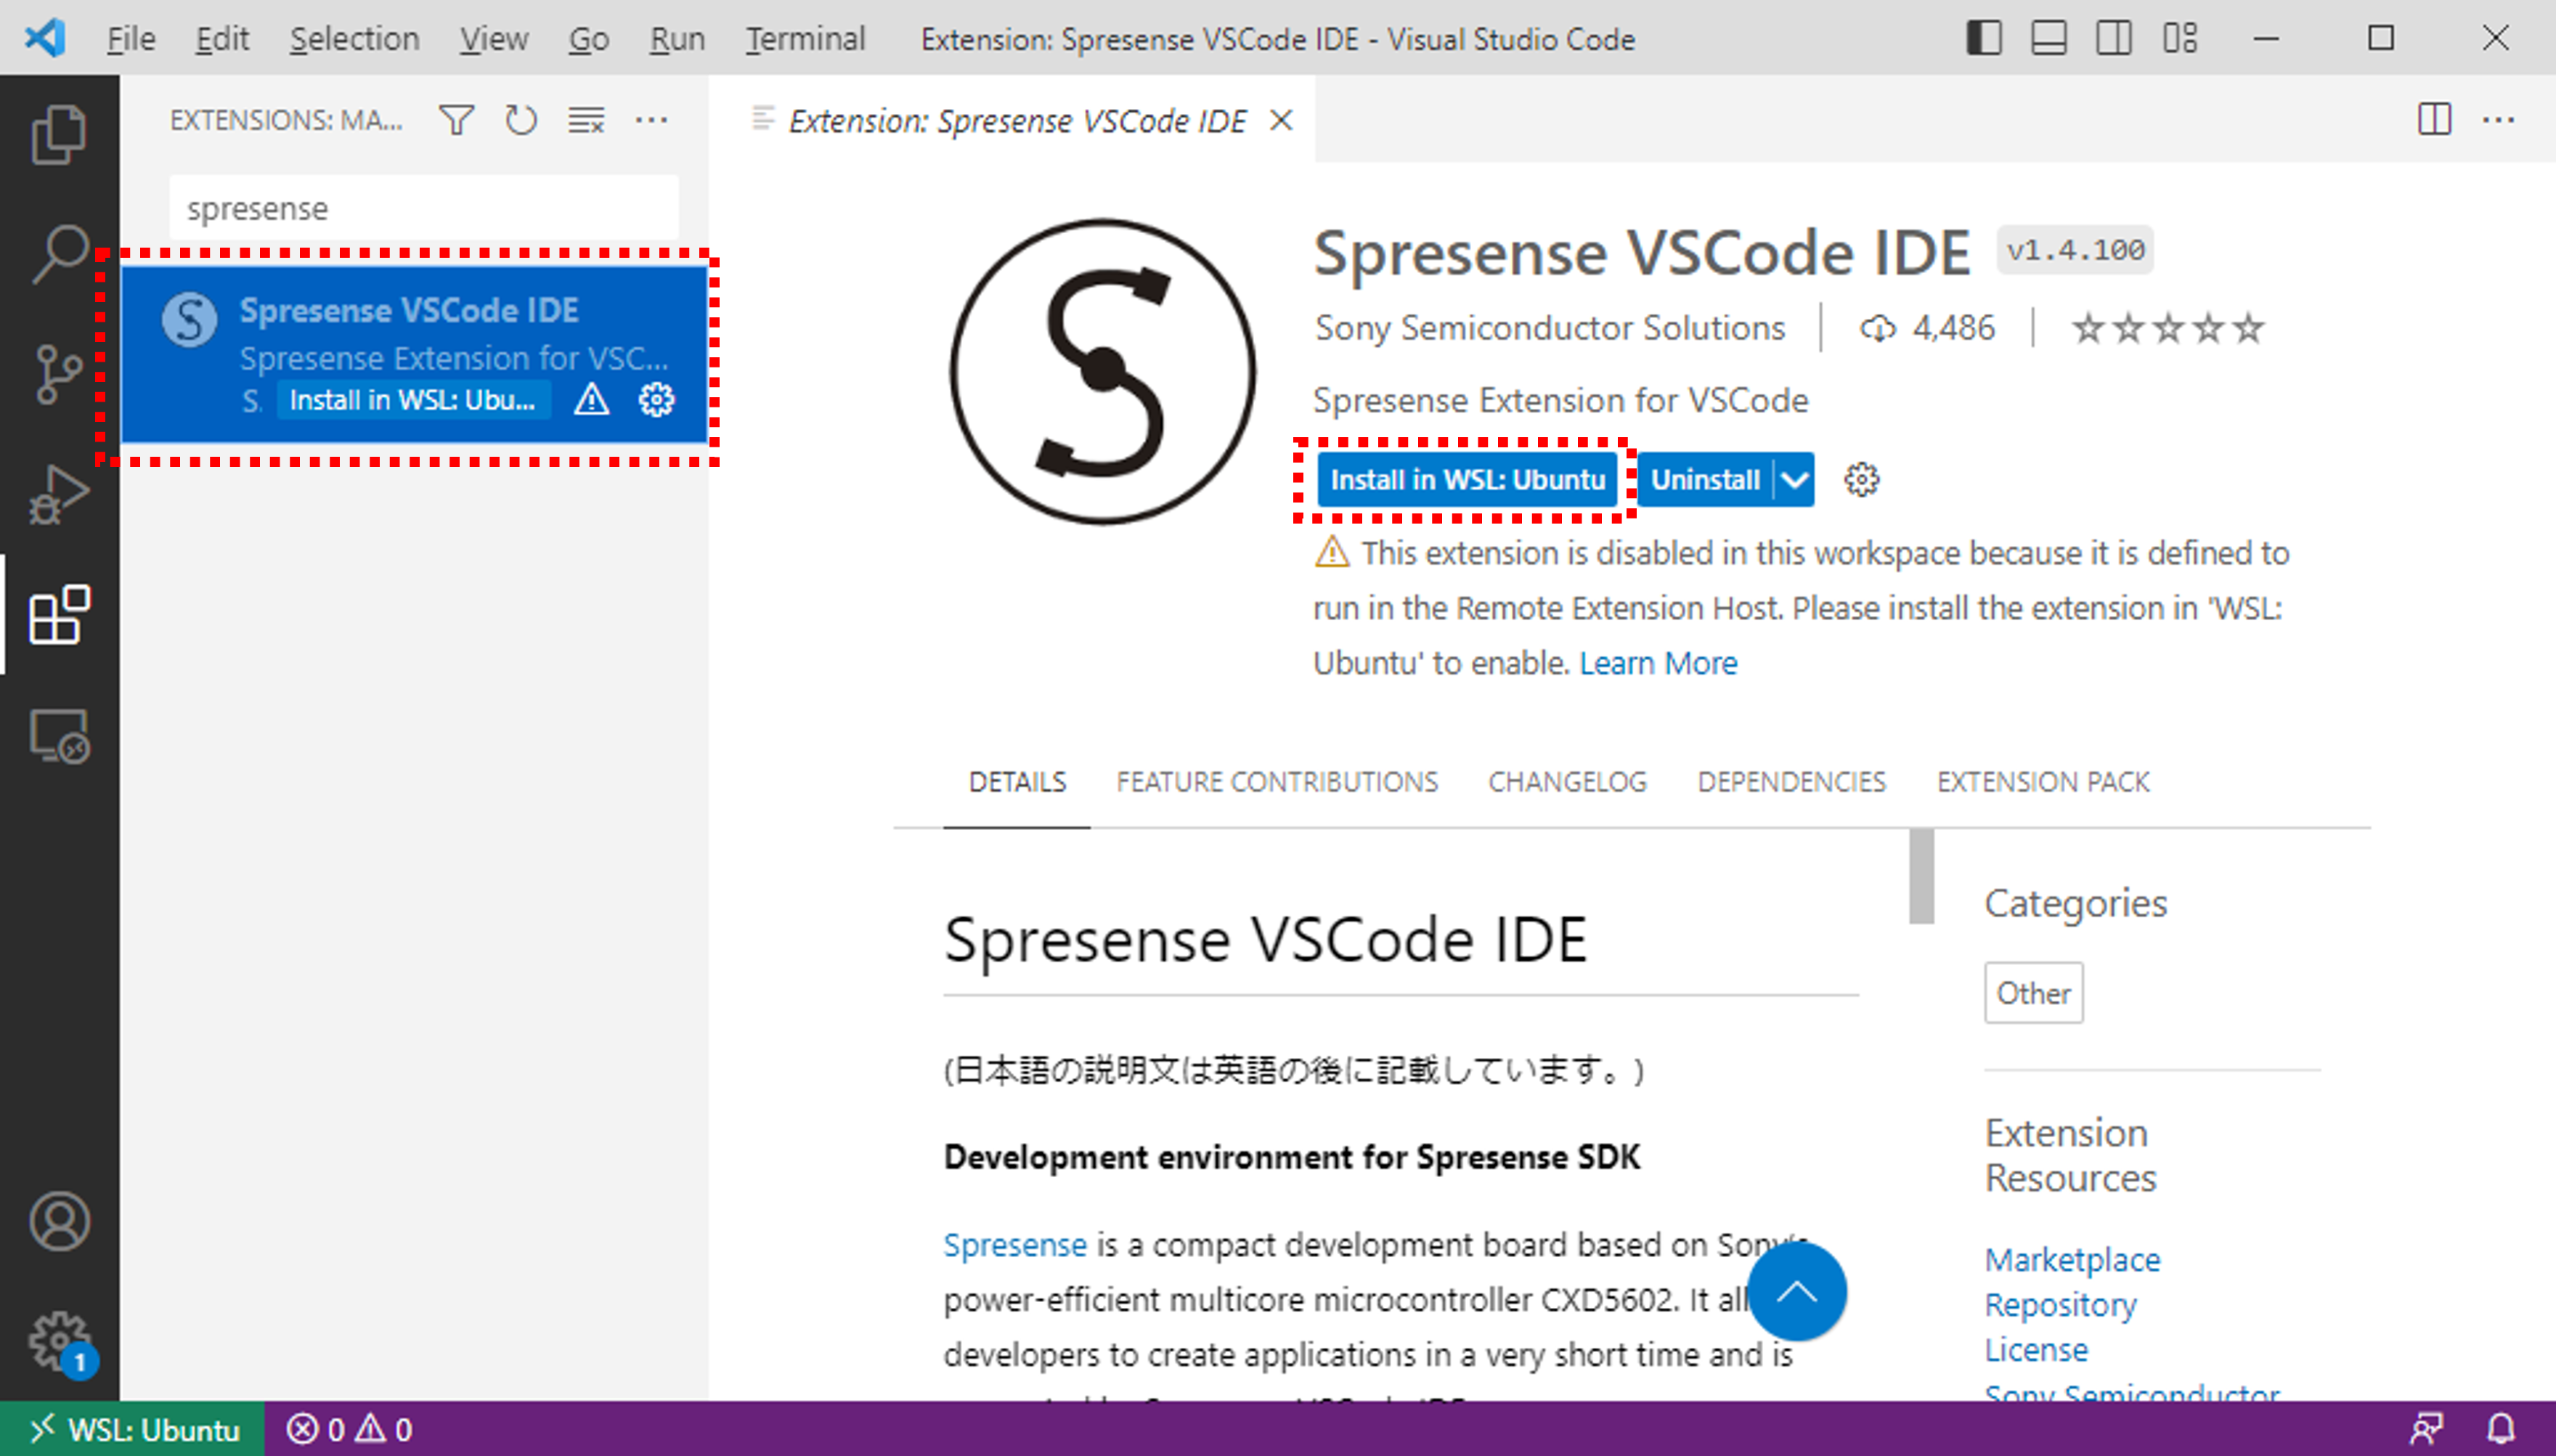Click Install in WSL: Ubuntu on details page

coord(1466,480)
